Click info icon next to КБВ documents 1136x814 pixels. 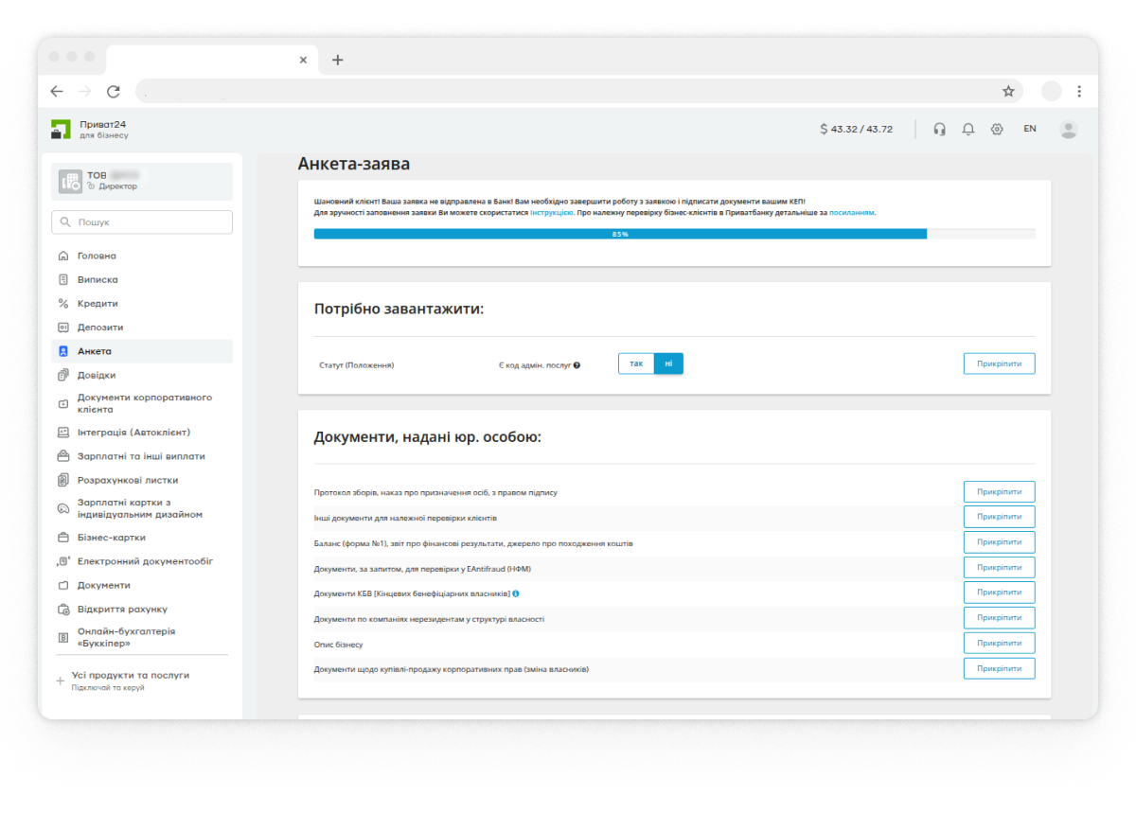coord(516,593)
